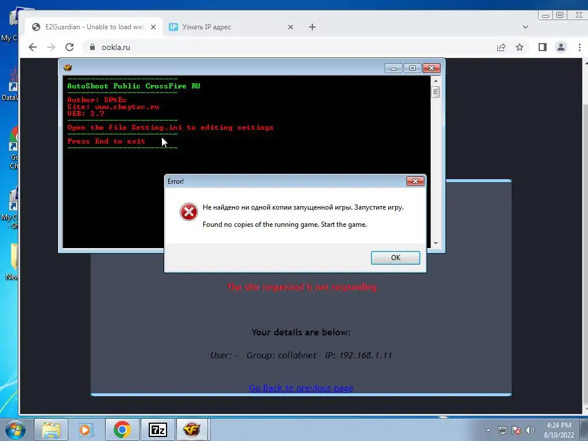Viewport: 588px width, 441px height.
Task: Click 'AutoShoot Public CrossFire RU' console title
Action: (134, 86)
